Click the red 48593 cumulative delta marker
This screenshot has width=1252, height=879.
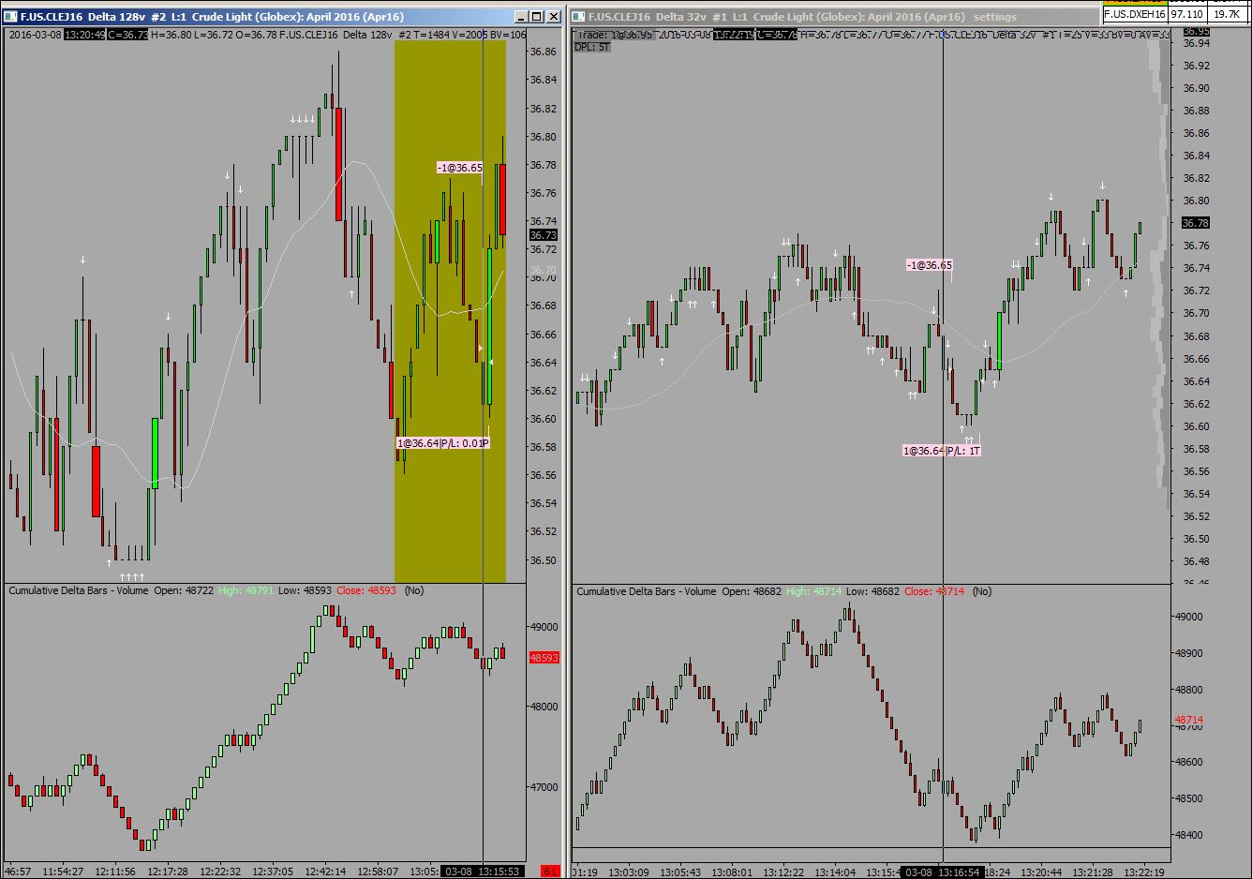544,658
